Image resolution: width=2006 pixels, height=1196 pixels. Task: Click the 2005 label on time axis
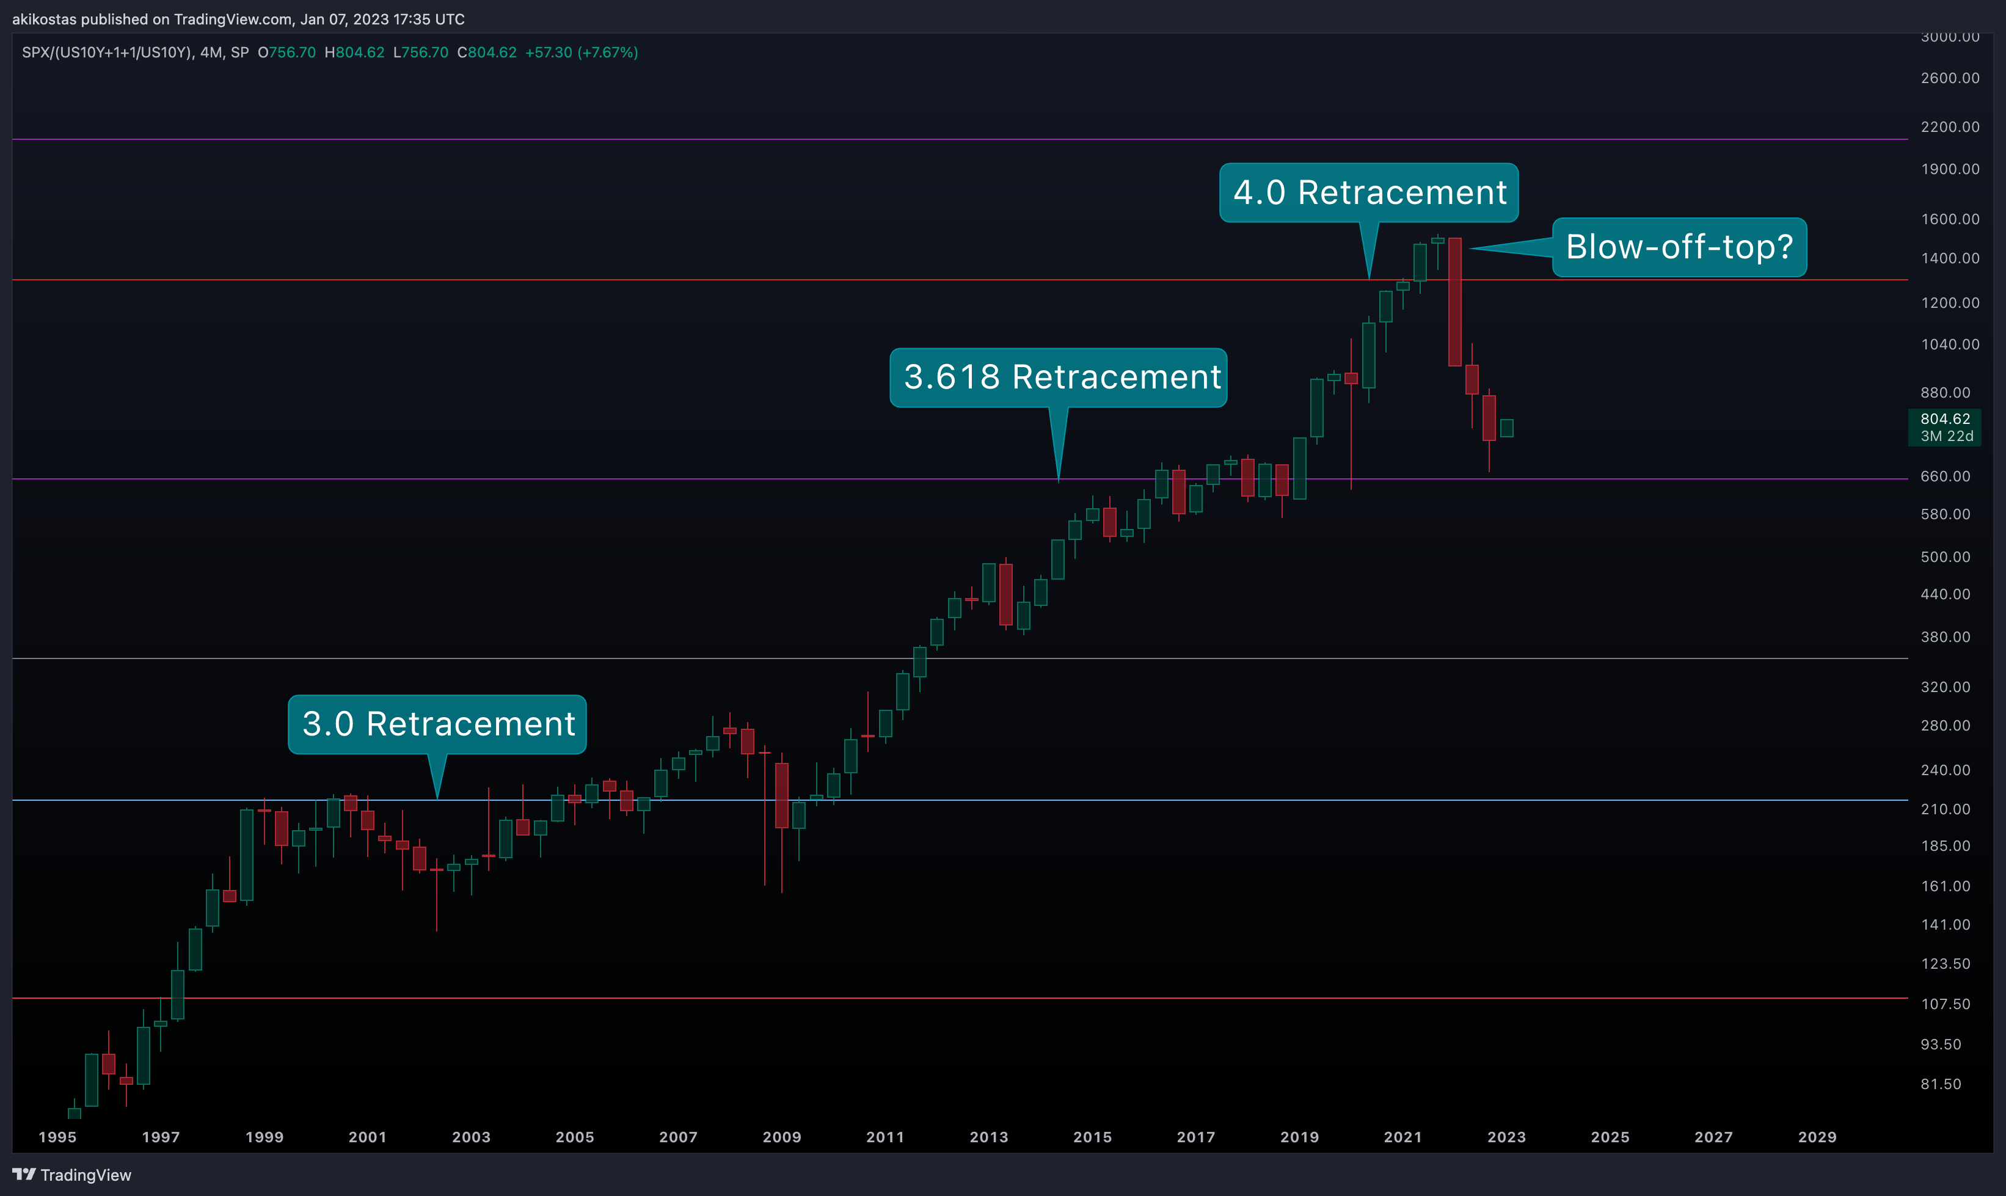click(575, 1137)
